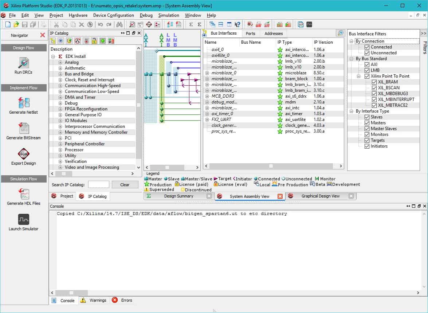Open the Device Configuration menu
428x313 pixels.
pyautogui.click(x=113, y=15)
